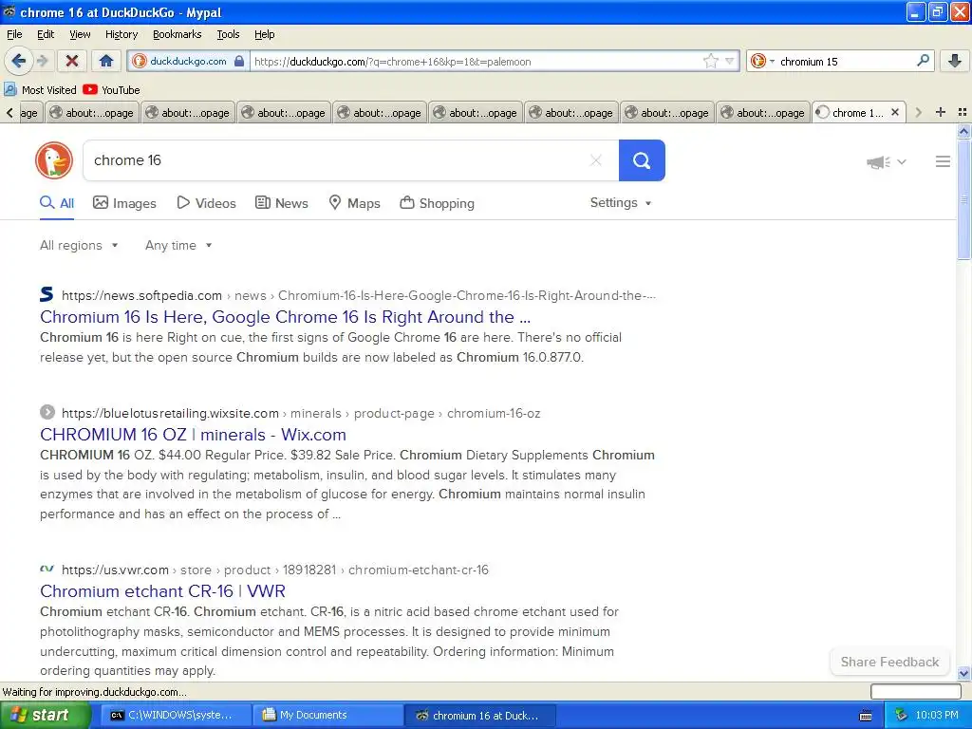Viewport: 972px width, 729px height.
Task: Open the History menu
Action: 121,34
